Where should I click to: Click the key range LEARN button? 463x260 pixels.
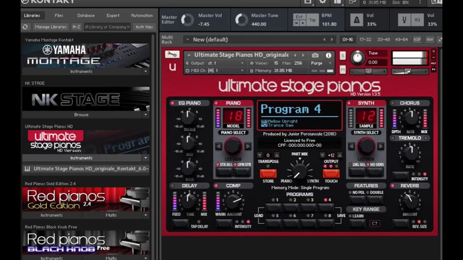pos(357,223)
